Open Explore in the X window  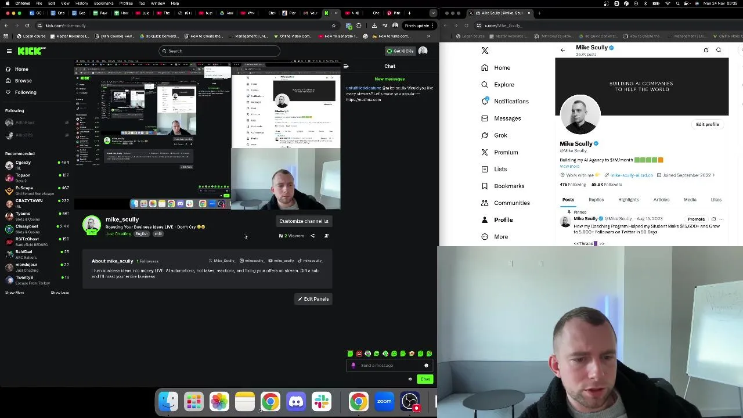pyautogui.click(x=497, y=85)
